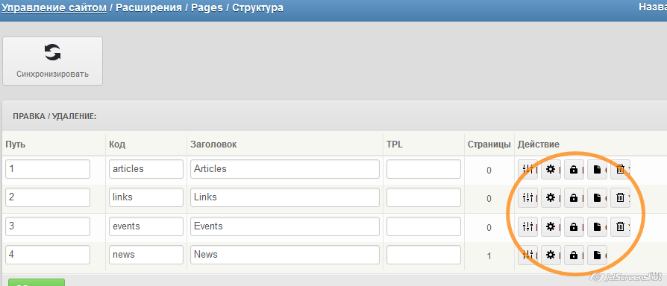
Task: Open the Управление сайтом breadcrumb link
Action: pyautogui.click(x=54, y=7)
